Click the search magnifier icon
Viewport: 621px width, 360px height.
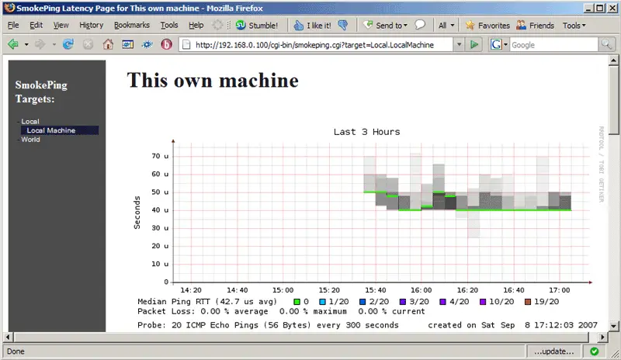tap(606, 45)
